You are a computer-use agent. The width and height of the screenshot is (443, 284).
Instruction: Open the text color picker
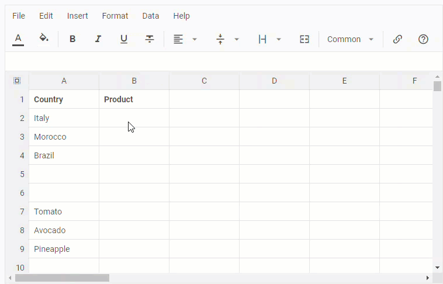point(18,39)
